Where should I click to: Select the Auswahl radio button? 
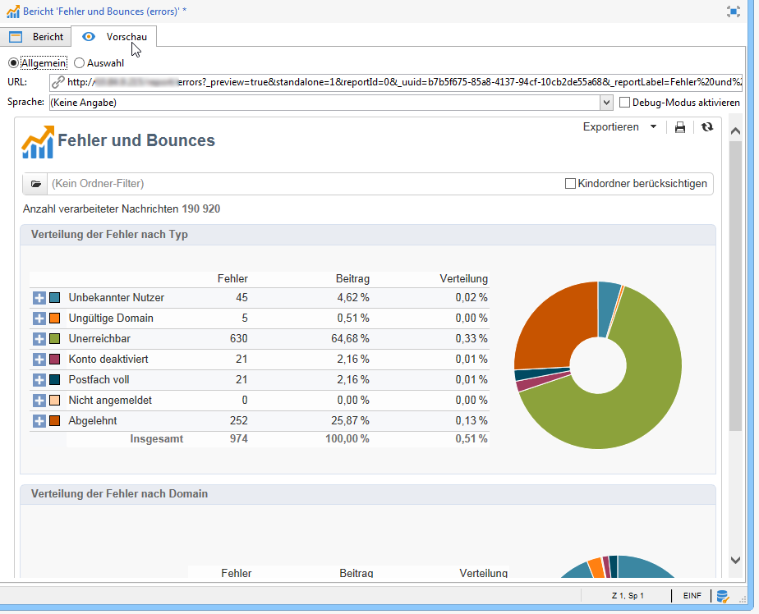(79, 63)
